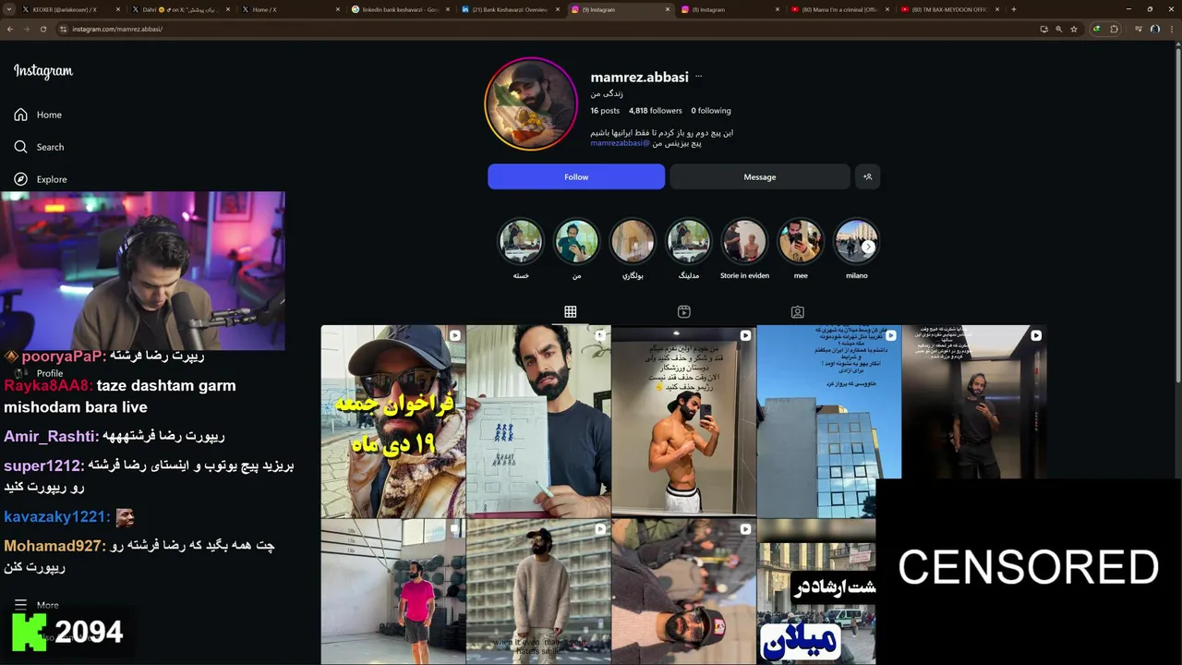The image size is (1182, 665).
Task: Switch to TM BAX-MEYDOON YouTube tab
Action: coord(949,9)
